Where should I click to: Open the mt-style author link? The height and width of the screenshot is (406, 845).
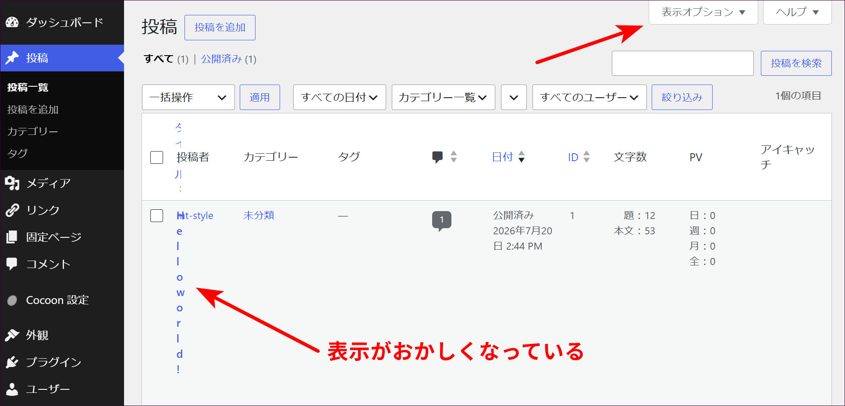[x=195, y=215]
